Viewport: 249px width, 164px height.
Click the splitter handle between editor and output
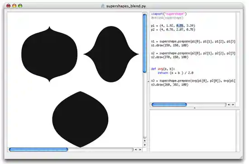click(195, 108)
